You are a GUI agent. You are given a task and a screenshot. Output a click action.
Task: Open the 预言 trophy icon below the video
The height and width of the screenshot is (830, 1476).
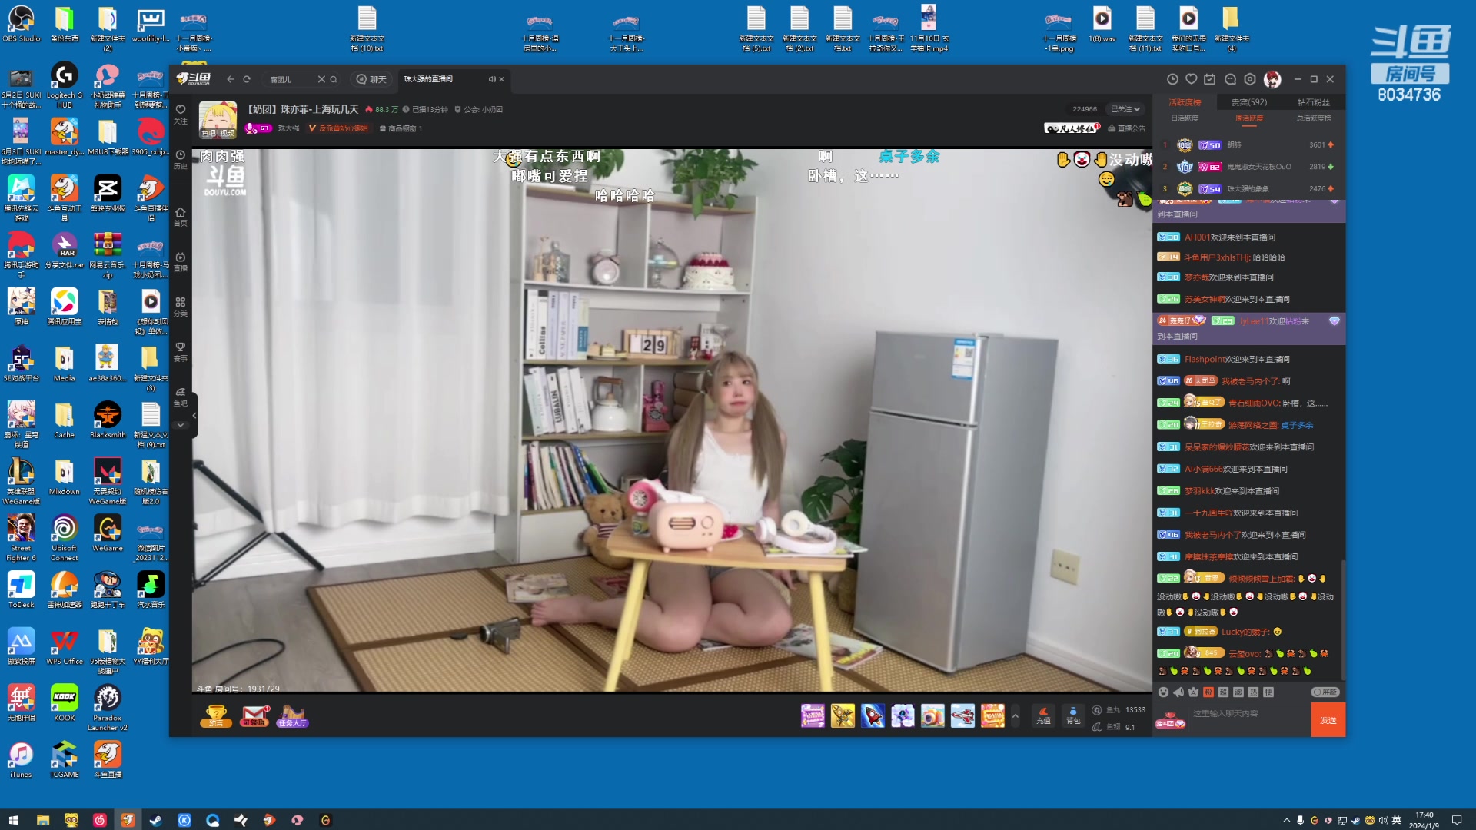pos(216,716)
